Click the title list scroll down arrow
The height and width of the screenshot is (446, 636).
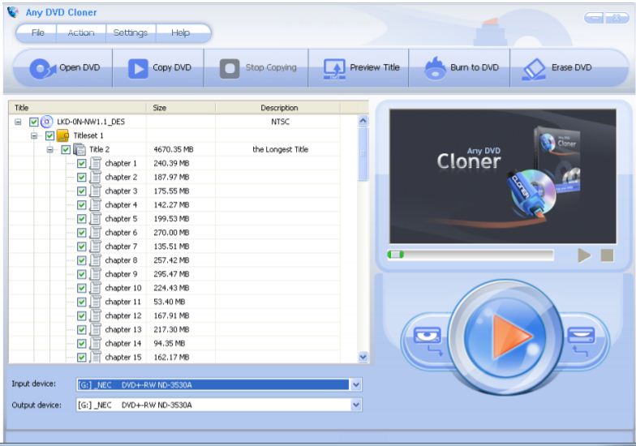(x=363, y=357)
